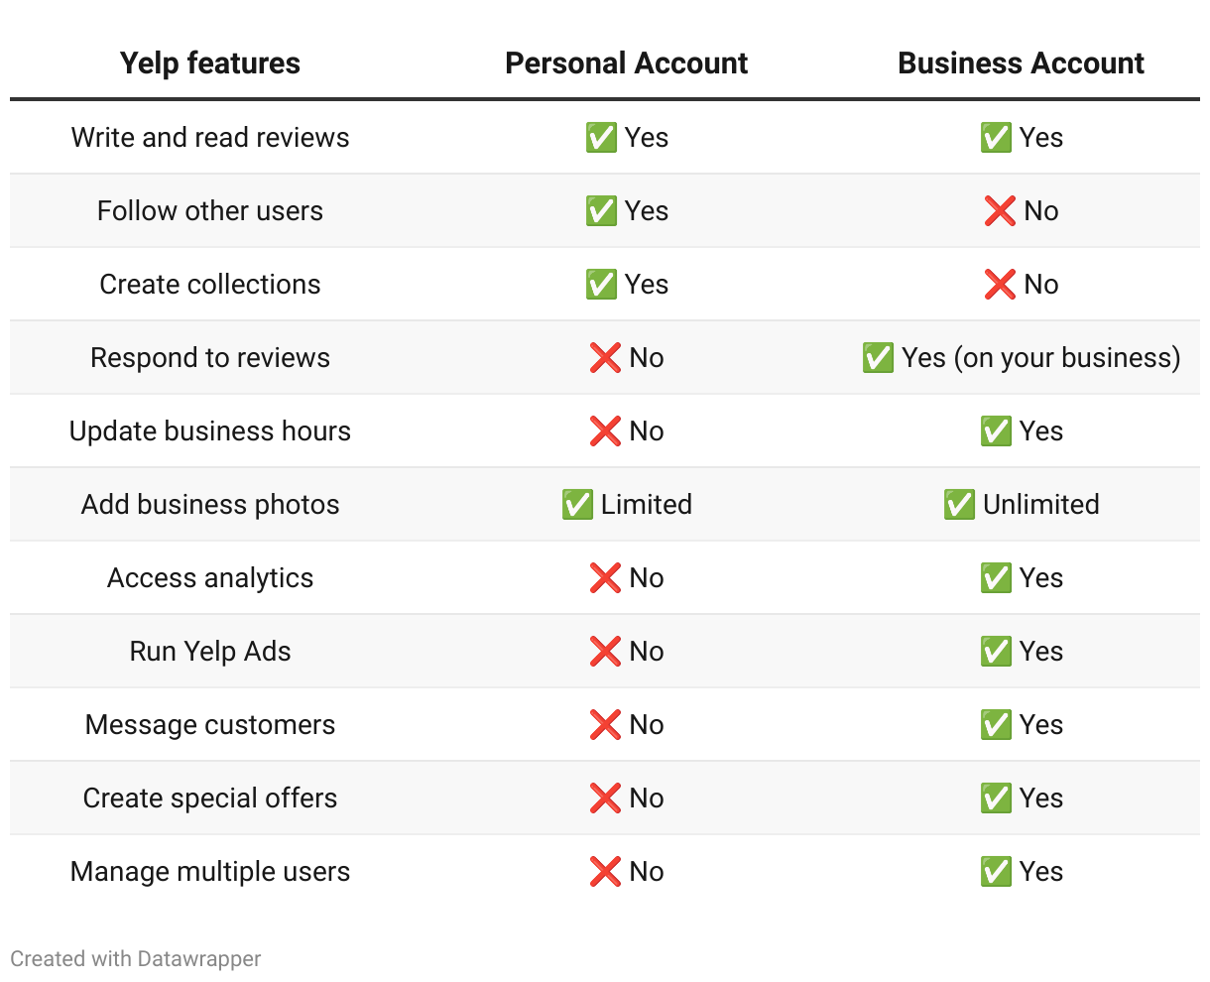The image size is (1210, 982).
Task: Click green checkmark for Business Create special offers
Action: point(996,798)
